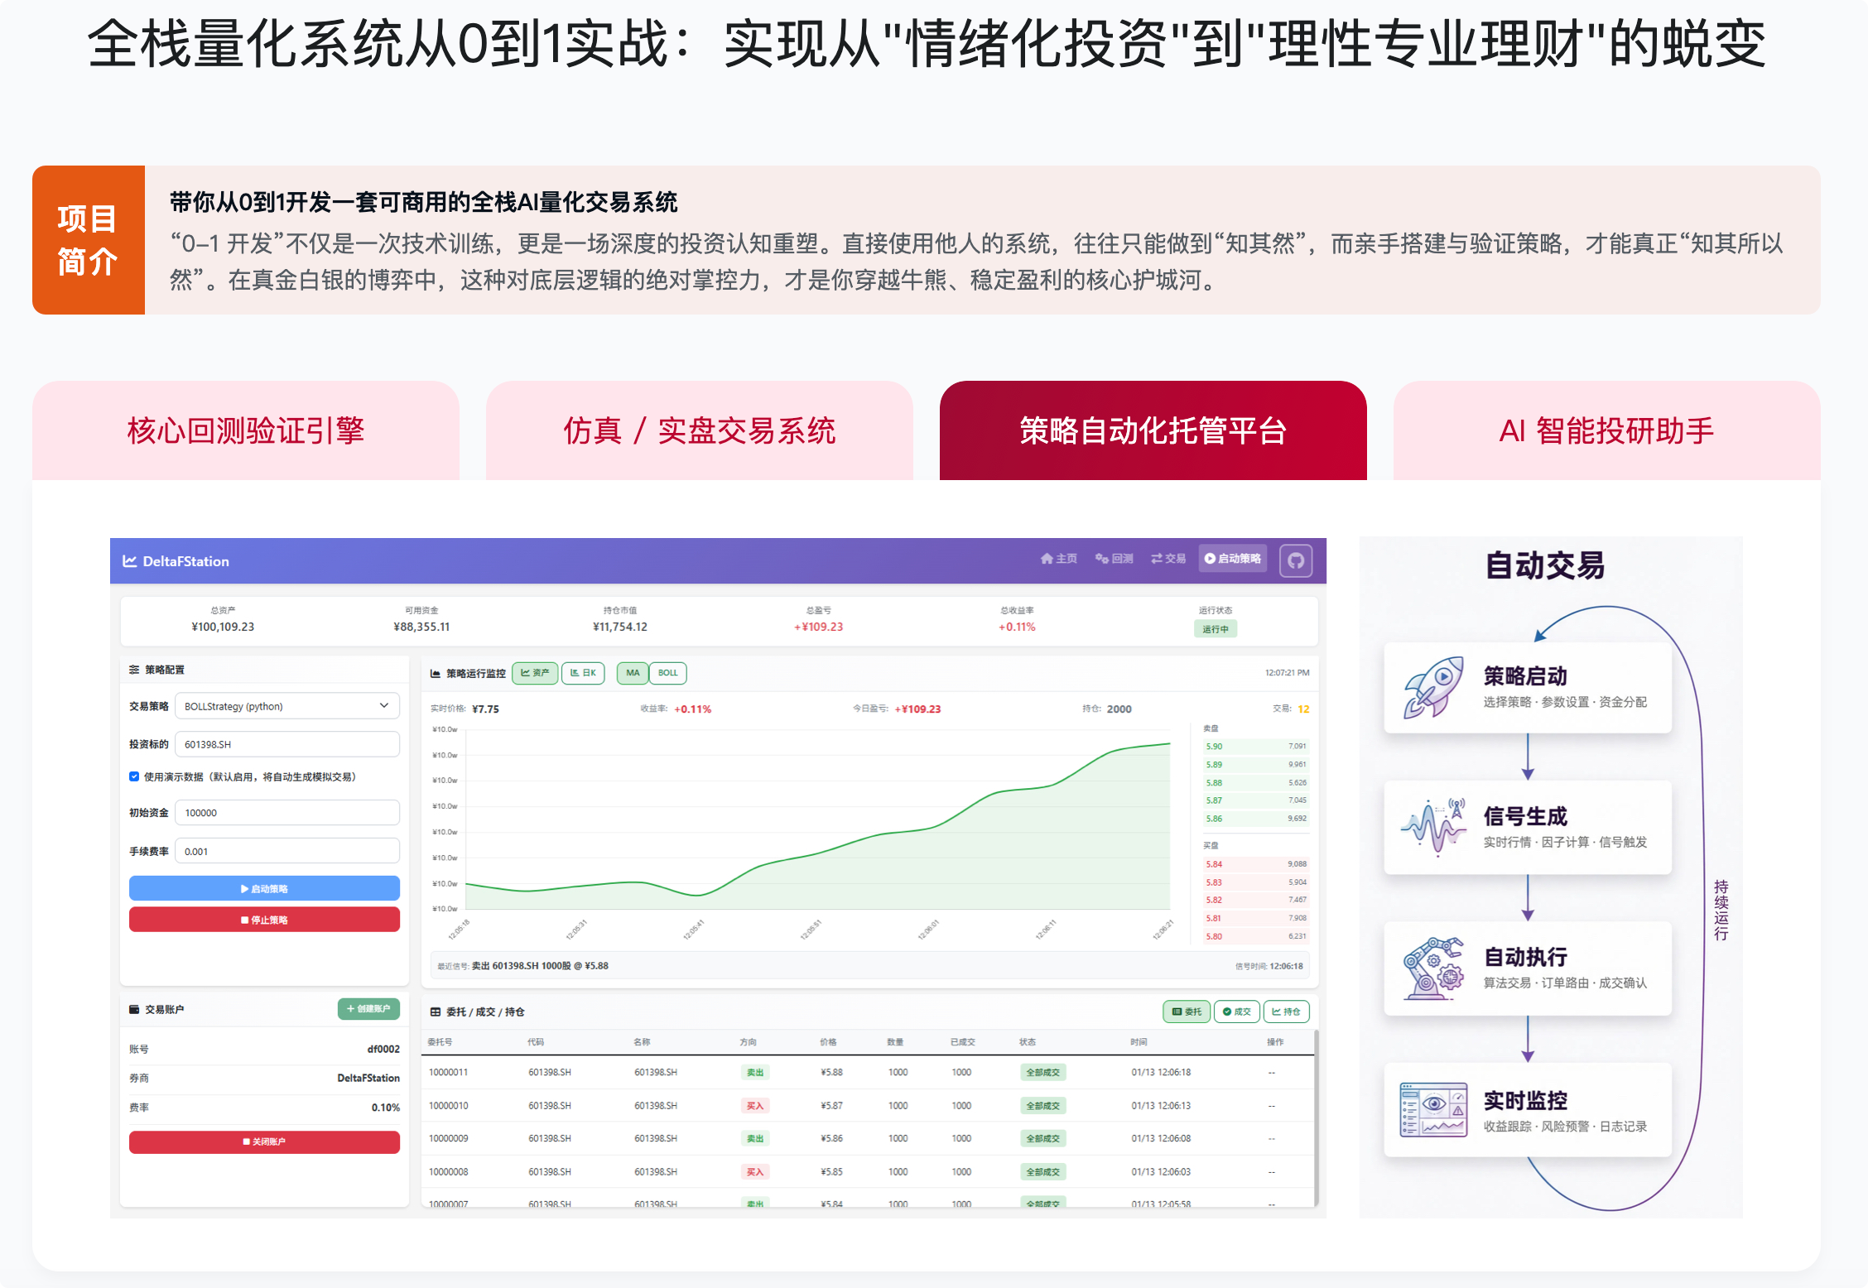Open the 交易策略 BOLLStrategy dropdown
Viewport: 1868px width, 1288px height.
click(286, 706)
